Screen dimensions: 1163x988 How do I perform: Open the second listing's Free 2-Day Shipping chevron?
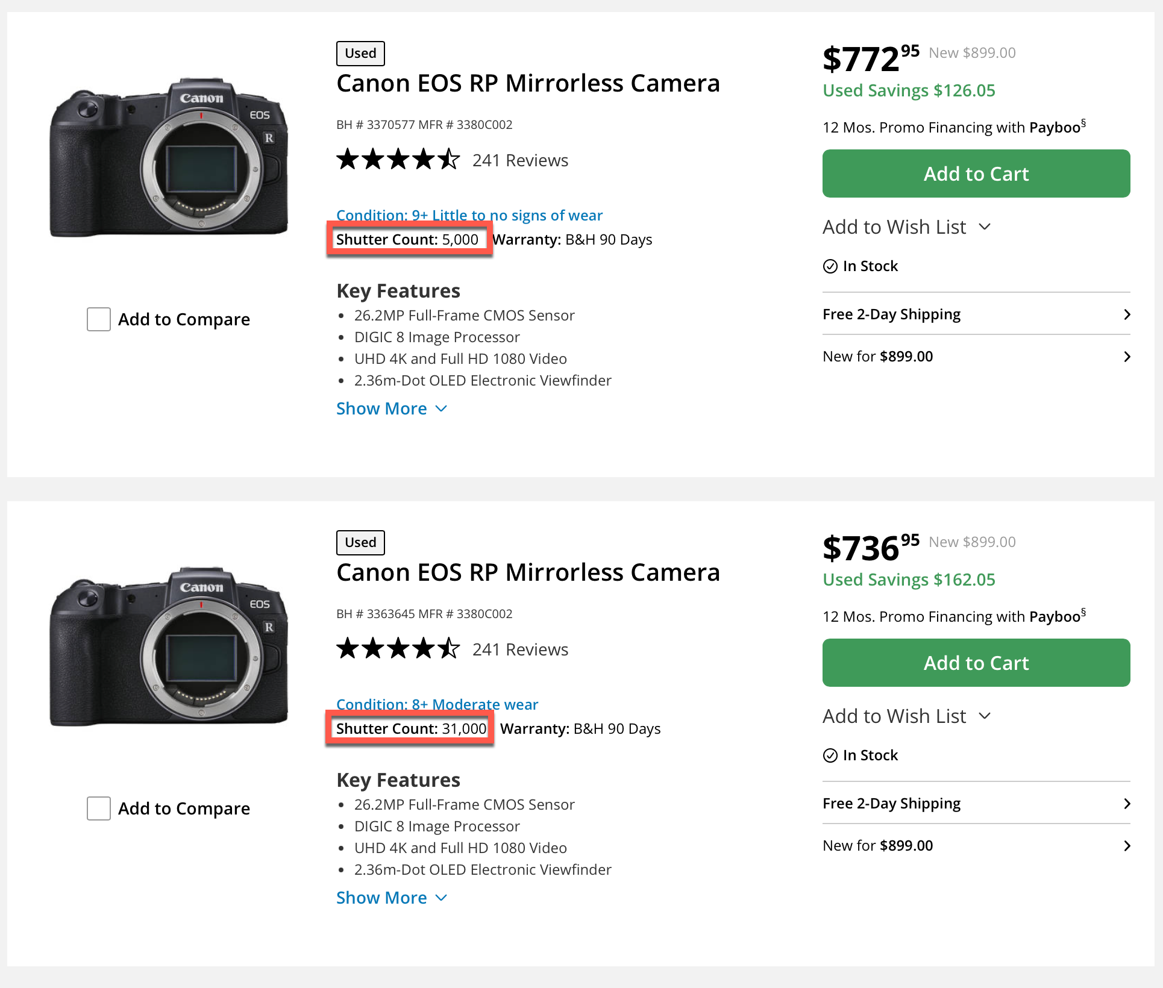[1126, 804]
